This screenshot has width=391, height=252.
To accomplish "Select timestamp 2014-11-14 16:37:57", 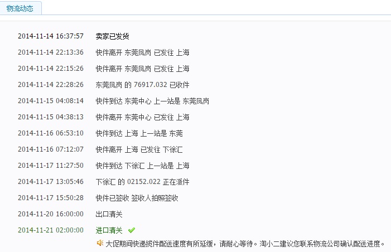I will 51,36.
